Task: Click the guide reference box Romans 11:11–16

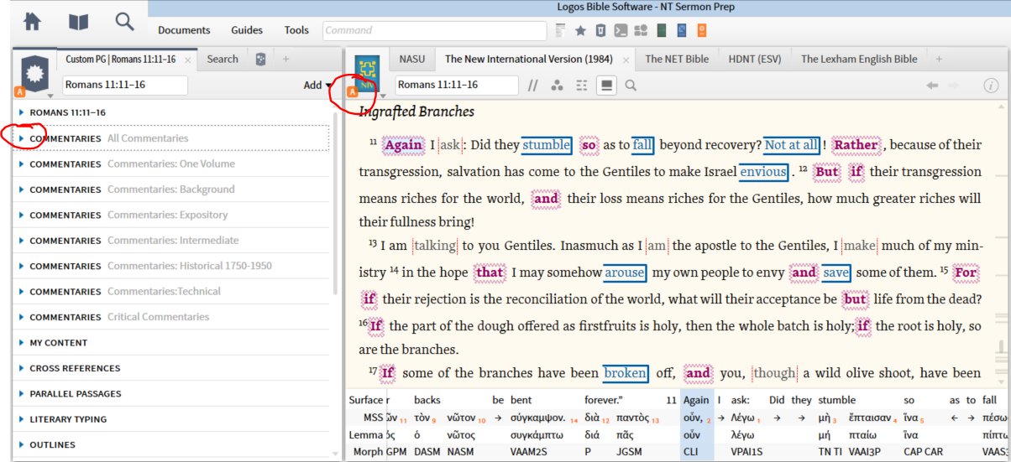Action: coord(125,85)
